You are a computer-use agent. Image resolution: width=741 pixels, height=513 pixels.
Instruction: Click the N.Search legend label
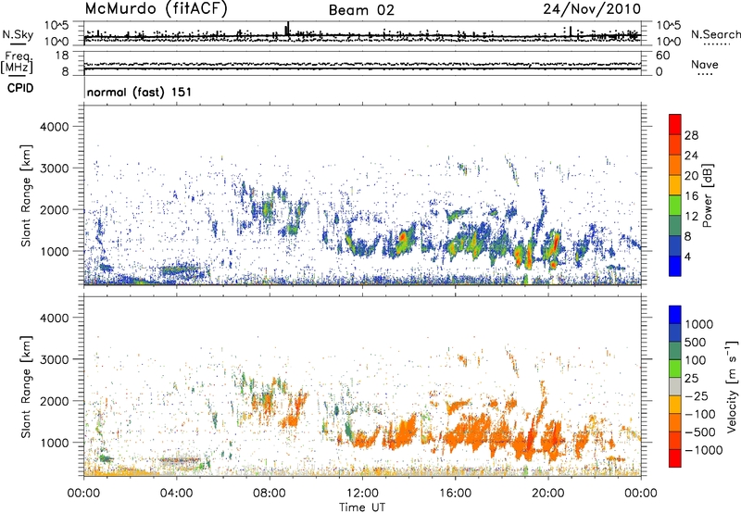716,34
